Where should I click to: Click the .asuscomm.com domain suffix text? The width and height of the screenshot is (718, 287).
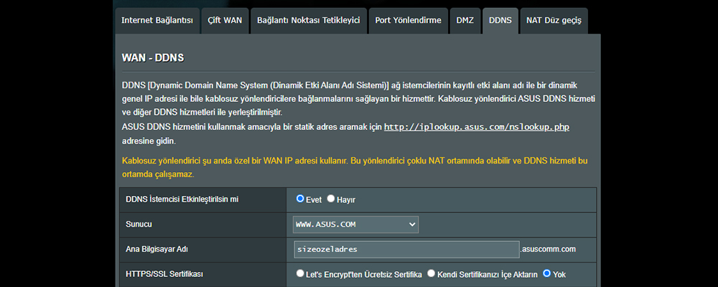pos(548,250)
